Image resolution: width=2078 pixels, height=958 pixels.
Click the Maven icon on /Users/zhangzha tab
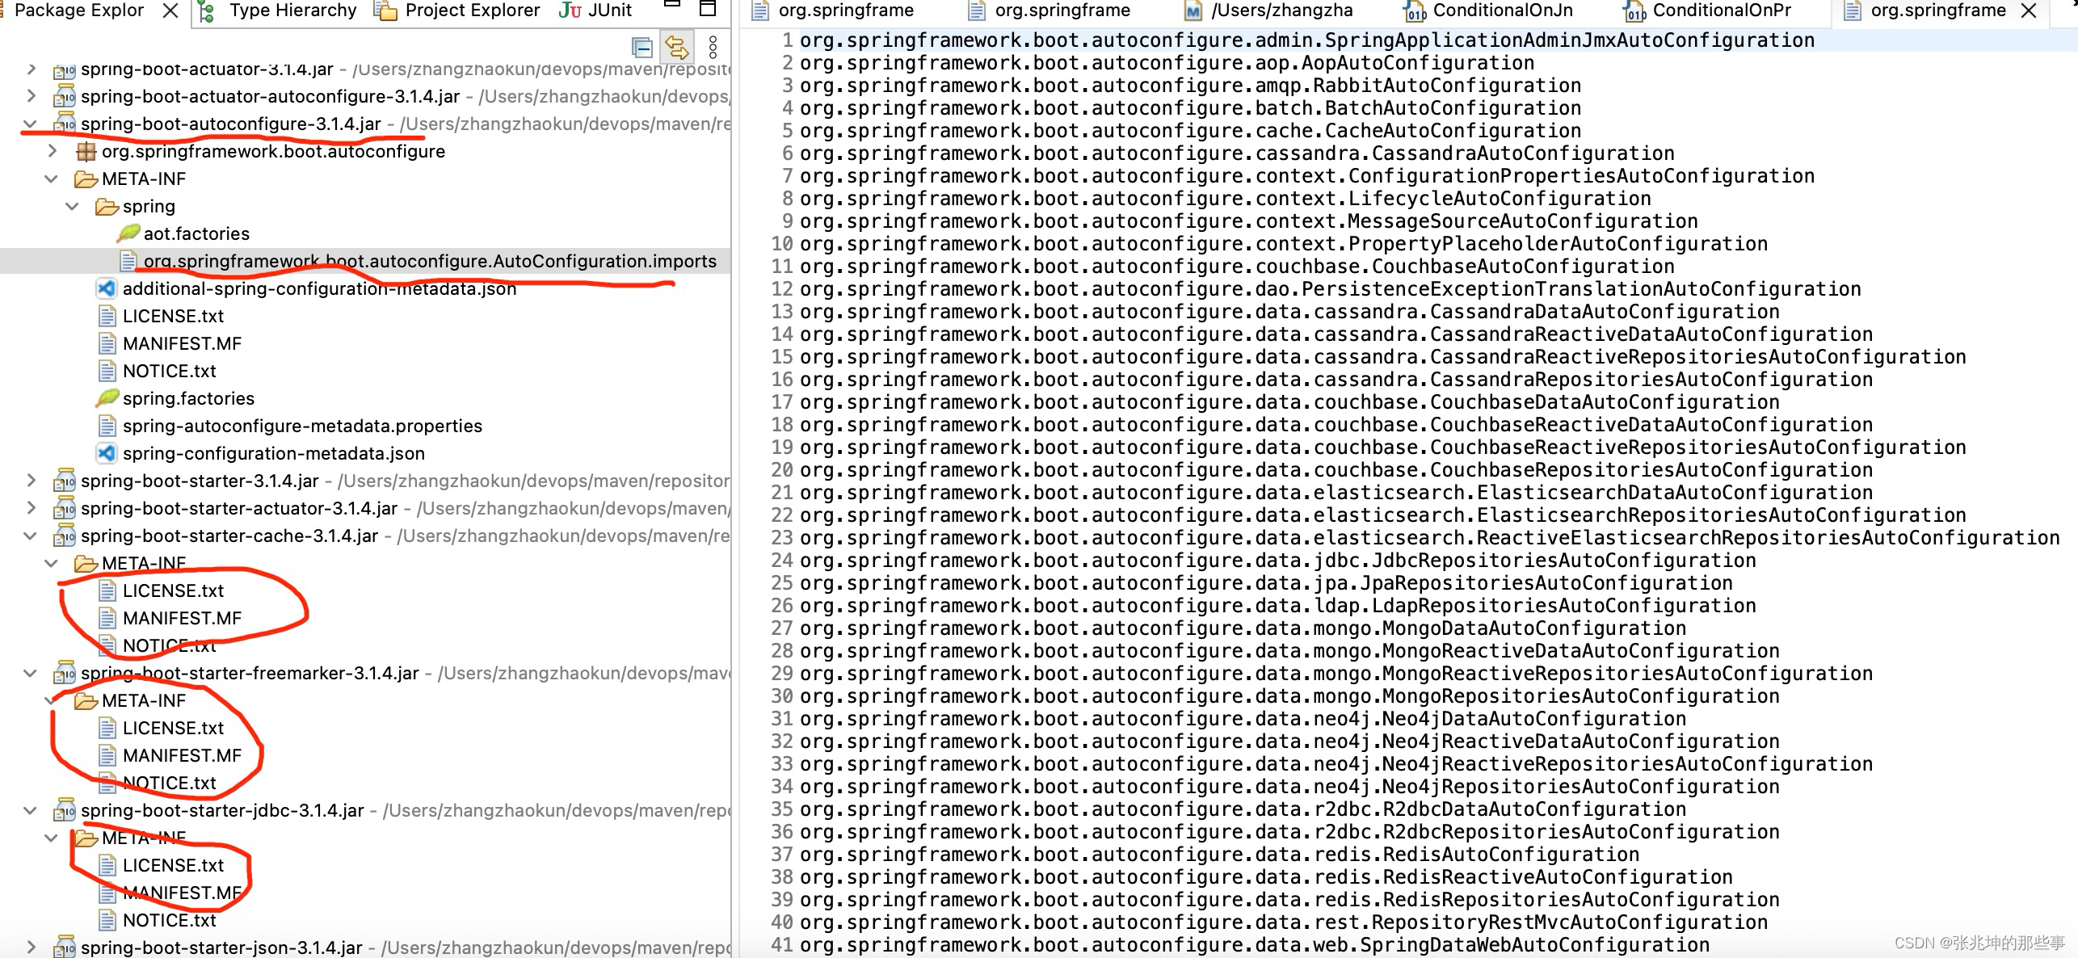click(1193, 11)
